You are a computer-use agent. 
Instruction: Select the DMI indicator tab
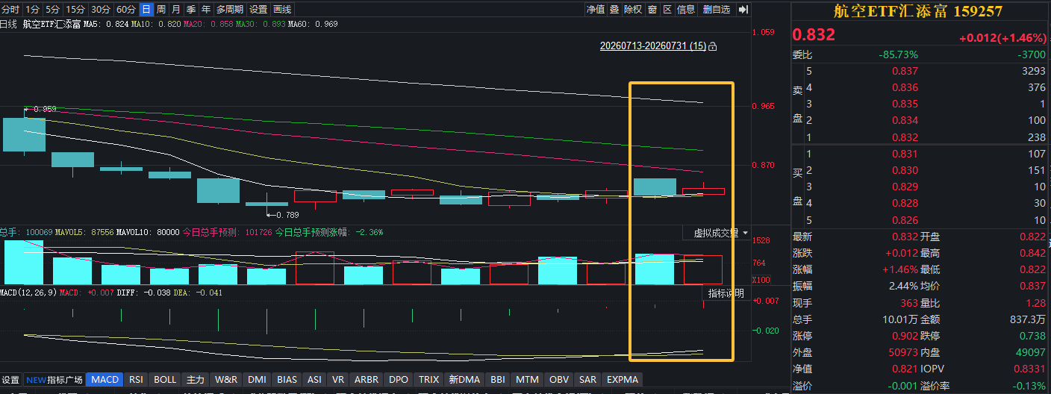click(257, 380)
